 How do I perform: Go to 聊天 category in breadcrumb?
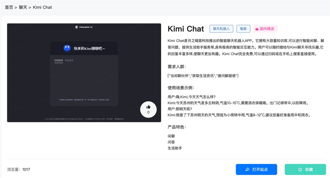[x=23, y=7]
